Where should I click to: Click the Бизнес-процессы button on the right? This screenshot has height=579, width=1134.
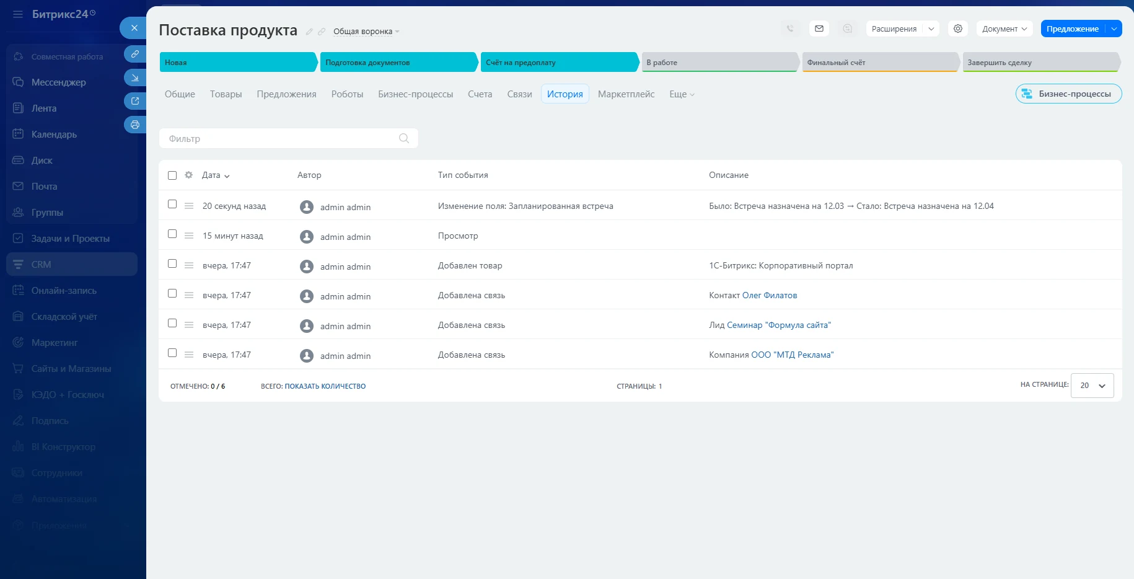[1068, 94]
